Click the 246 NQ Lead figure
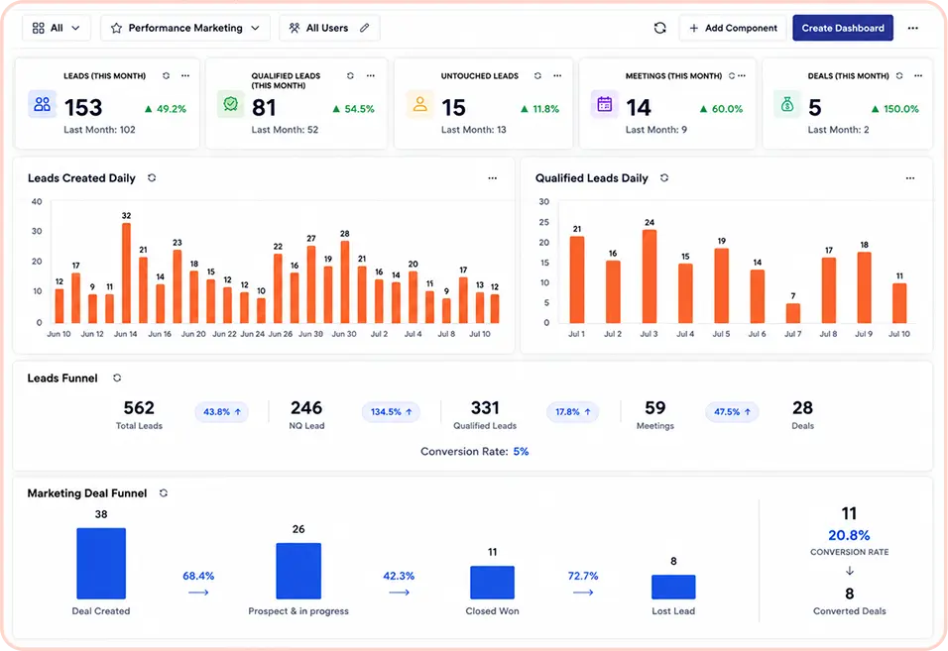This screenshot has width=948, height=651. [x=306, y=408]
